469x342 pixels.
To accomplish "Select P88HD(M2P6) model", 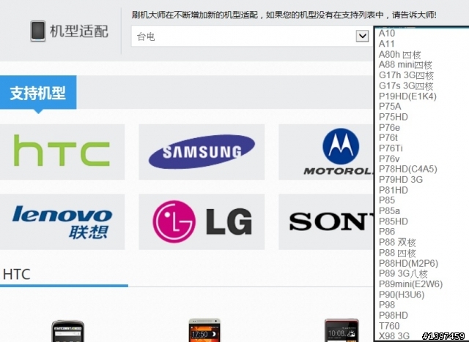I will [408, 263].
